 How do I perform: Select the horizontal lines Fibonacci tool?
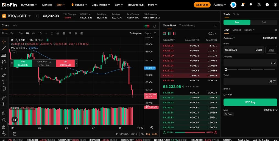click(4, 55)
